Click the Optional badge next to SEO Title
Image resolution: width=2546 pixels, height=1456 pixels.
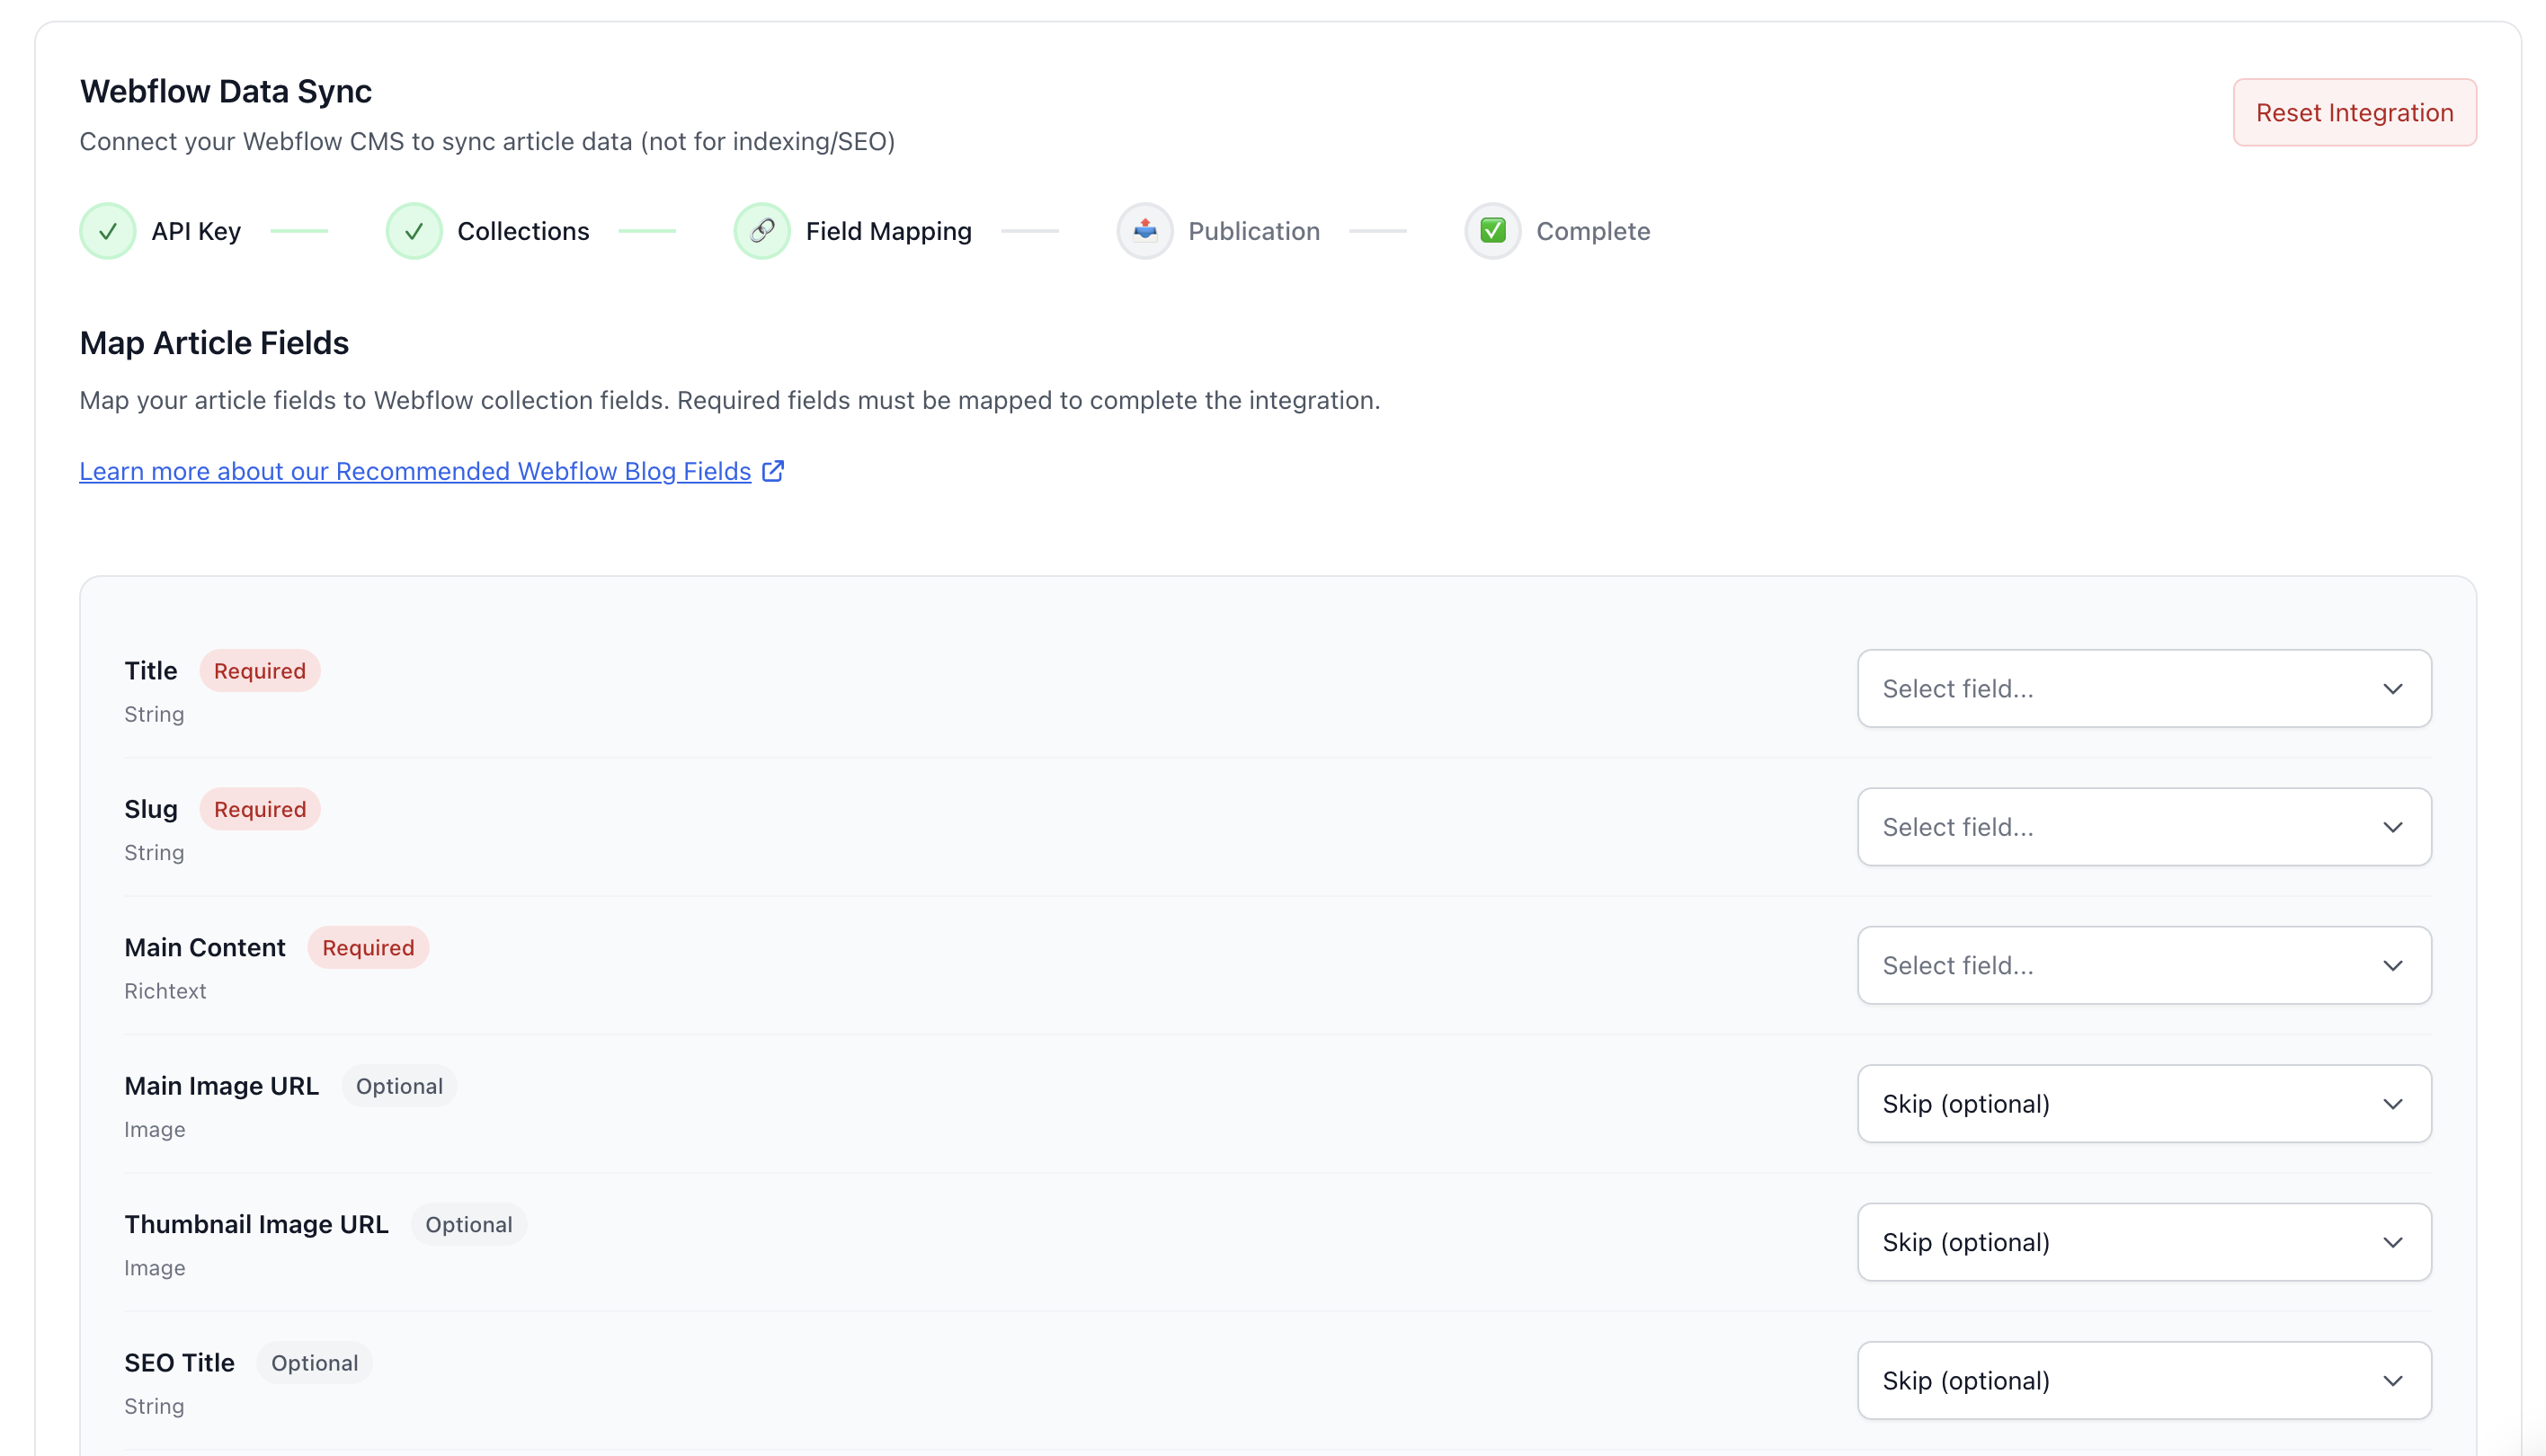point(314,1362)
